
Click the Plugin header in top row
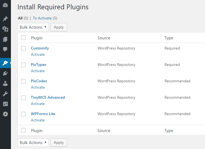pyautogui.click(x=37, y=38)
